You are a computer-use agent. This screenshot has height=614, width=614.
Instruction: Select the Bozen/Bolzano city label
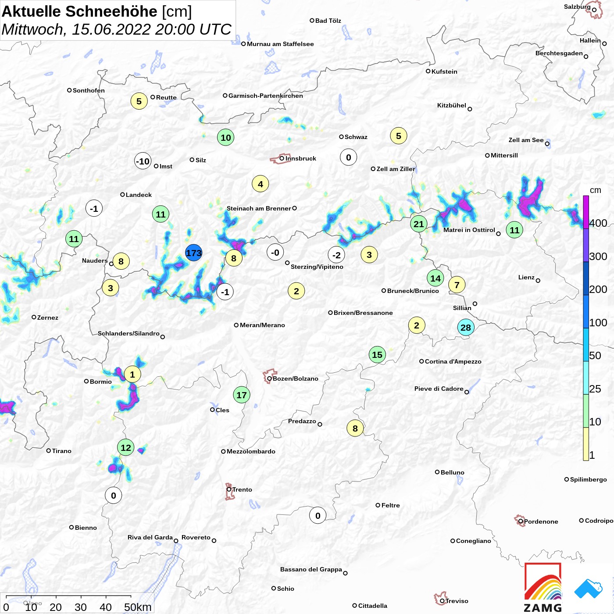296,378
